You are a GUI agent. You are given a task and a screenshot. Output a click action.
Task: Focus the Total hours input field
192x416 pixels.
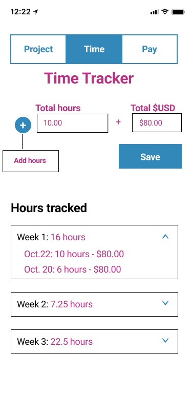[x=72, y=123]
